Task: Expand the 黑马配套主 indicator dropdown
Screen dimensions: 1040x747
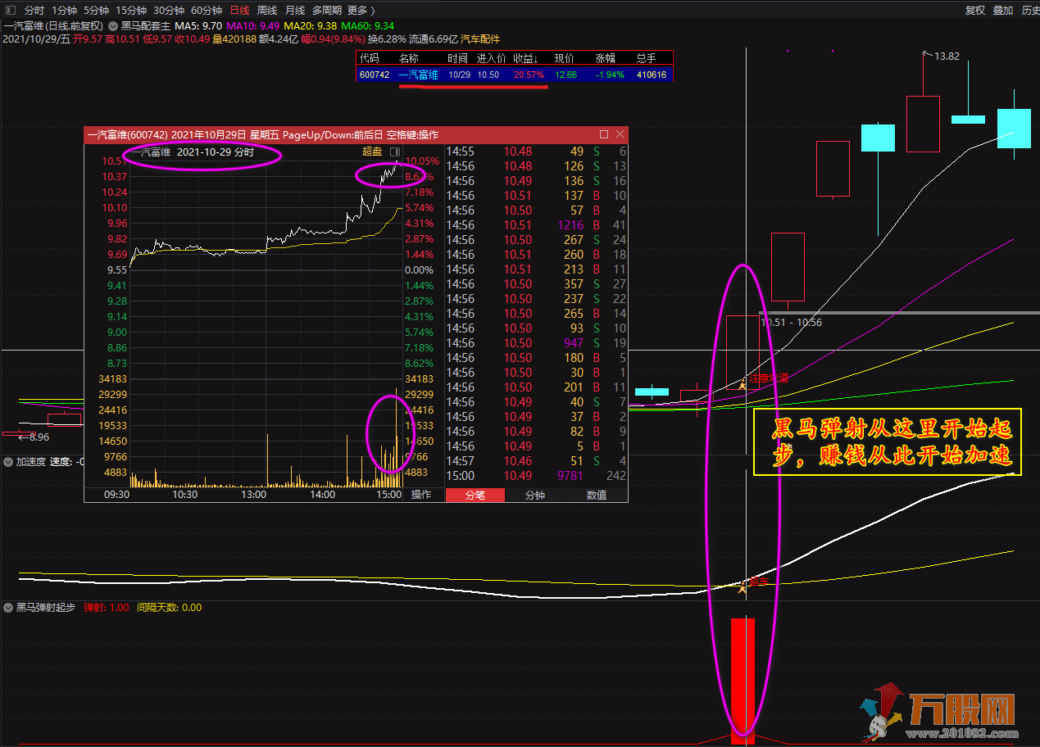Action: [112, 25]
